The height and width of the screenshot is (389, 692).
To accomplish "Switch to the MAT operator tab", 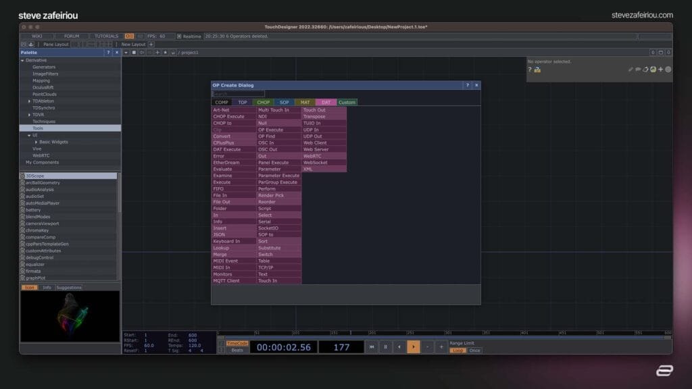I will [305, 103].
